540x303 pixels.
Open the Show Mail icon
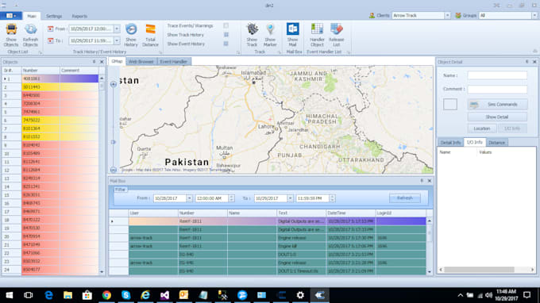click(293, 29)
